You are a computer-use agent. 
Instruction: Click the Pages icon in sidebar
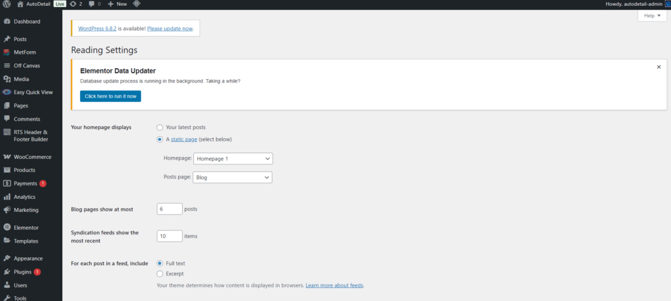pyautogui.click(x=7, y=105)
